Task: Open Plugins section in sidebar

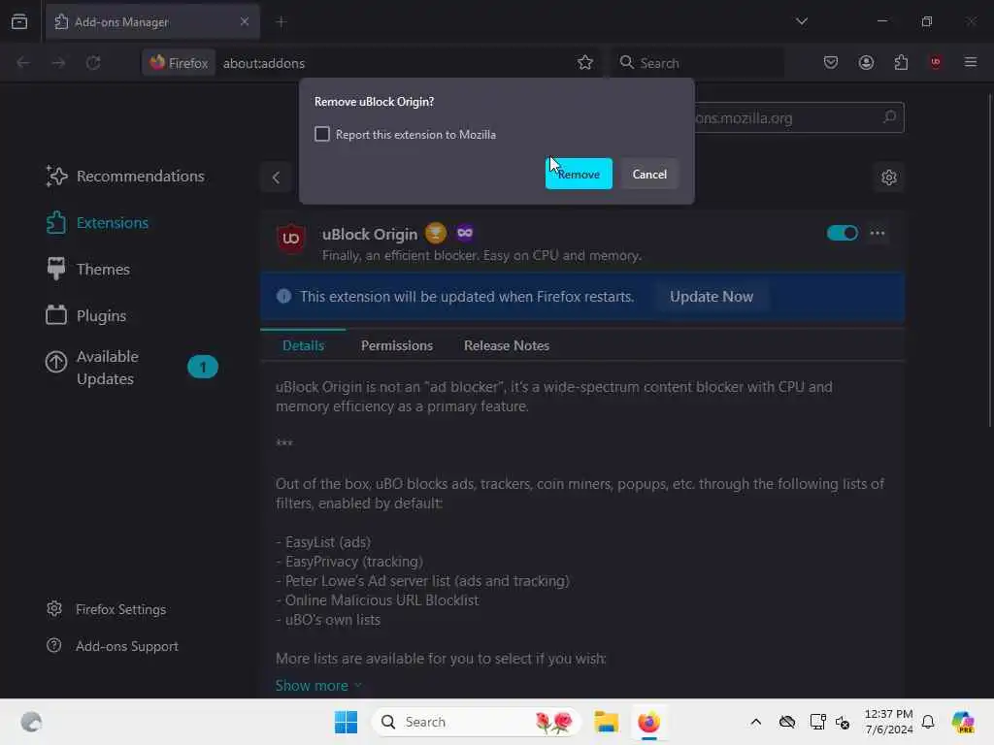Action: click(x=86, y=315)
